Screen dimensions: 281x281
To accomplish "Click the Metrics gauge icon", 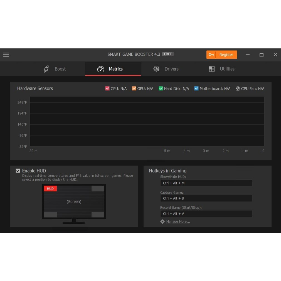I will tap(100, 69).
